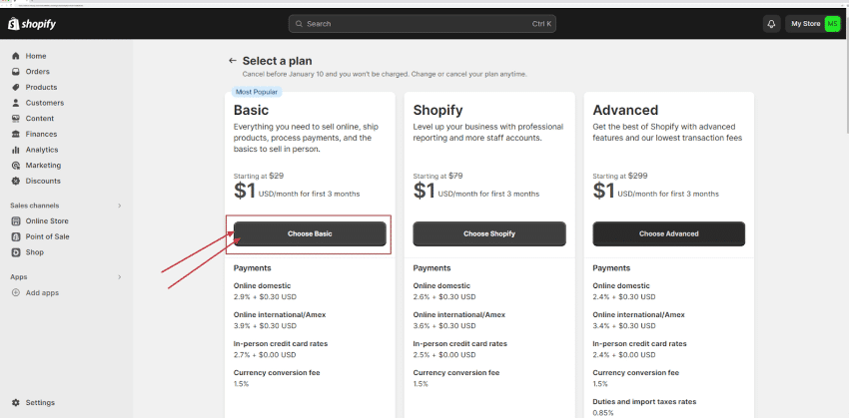Click the Shopify plan title
Viewport: 849px width, 418px height.
[438, 111]
